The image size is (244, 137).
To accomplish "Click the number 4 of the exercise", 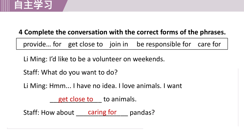I will (x=20, y=32).
